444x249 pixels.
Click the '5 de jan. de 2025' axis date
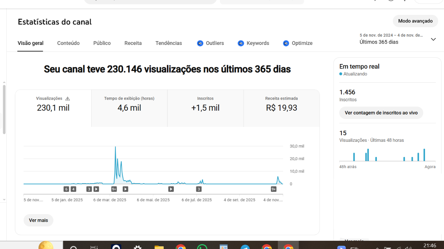pos(67,200)
